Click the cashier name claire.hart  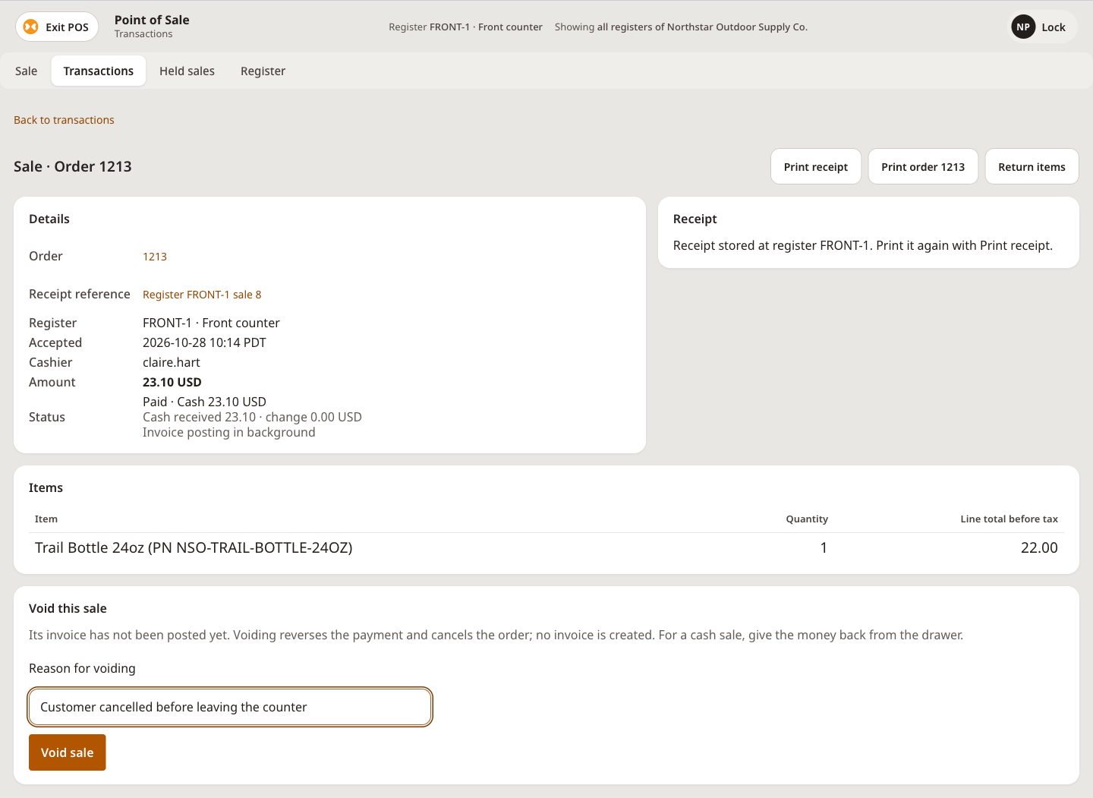click(172, 362)
